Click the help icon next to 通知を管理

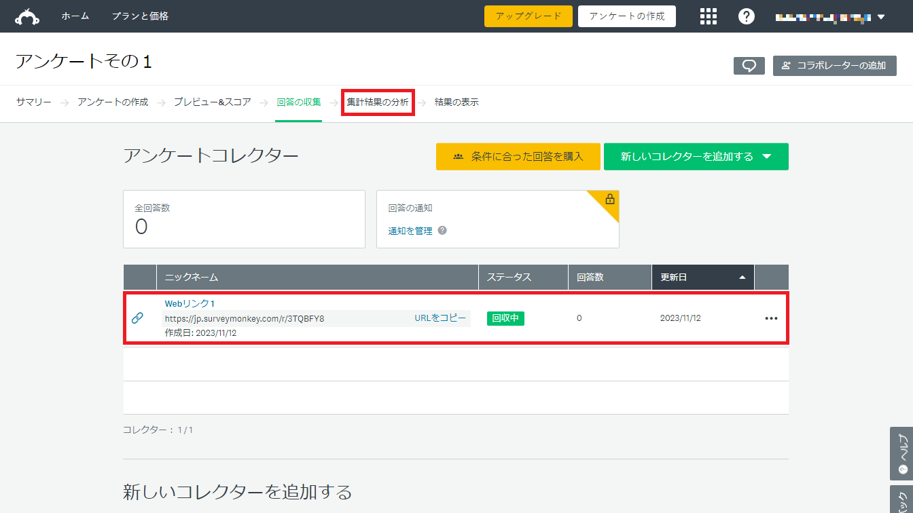(442, 231)
